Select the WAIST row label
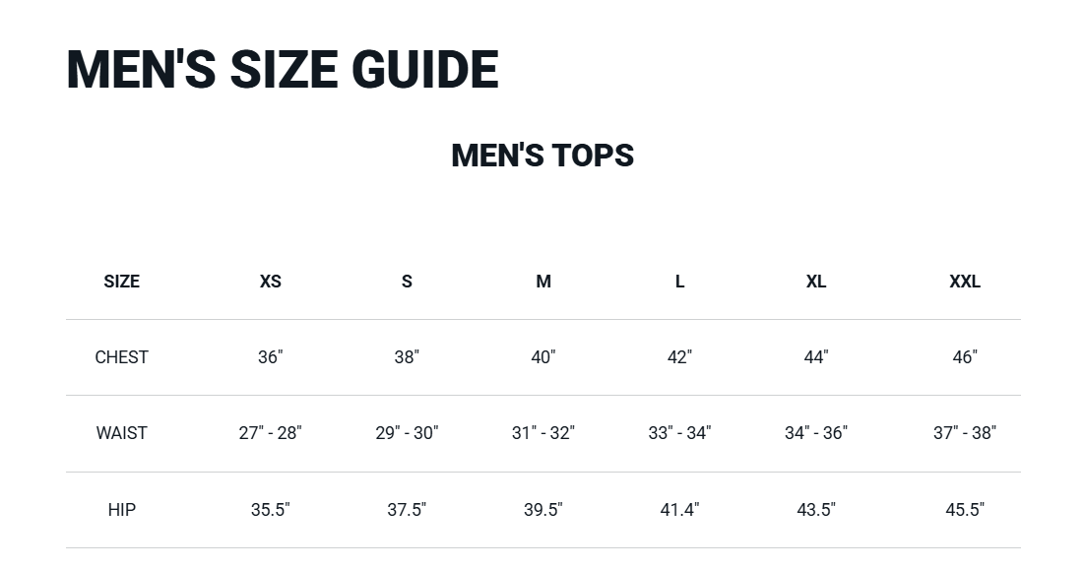This screenshot has height=569, width=1085. (122, 433)
